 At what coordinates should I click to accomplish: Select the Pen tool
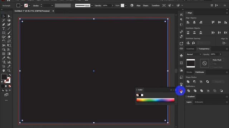[4, 25]
